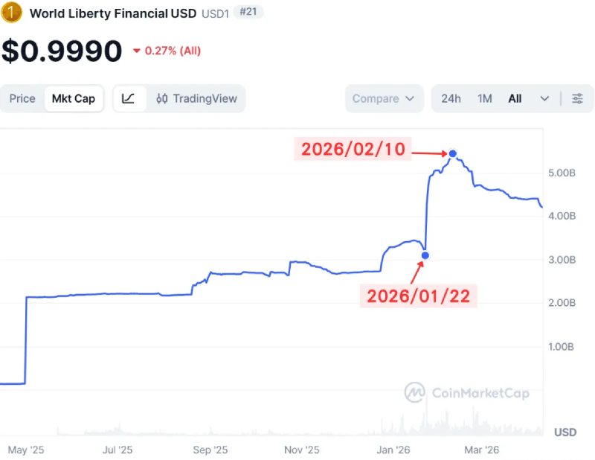Switch to TradingView candlestick view

pyautogui.click(x=198, y=98)
